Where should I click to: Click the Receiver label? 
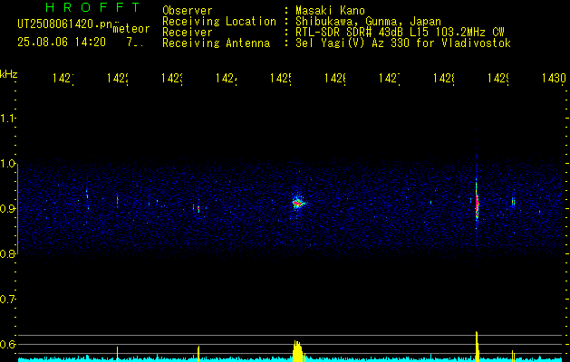pos(188,33)
